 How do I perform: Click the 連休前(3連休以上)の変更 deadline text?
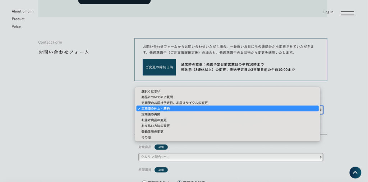tap(238, 70)
